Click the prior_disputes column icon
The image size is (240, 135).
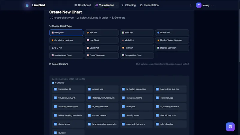point(157,124)
